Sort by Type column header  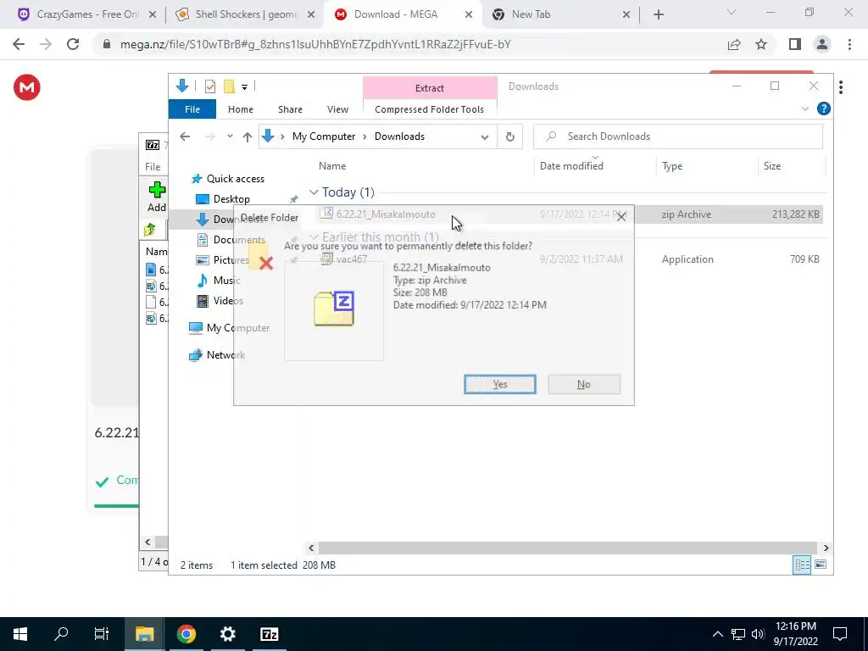click(672, 166)
